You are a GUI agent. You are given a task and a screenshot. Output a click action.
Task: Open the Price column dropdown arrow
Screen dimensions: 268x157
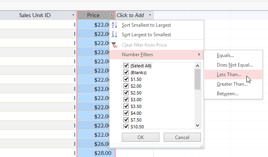pos(111,15)
